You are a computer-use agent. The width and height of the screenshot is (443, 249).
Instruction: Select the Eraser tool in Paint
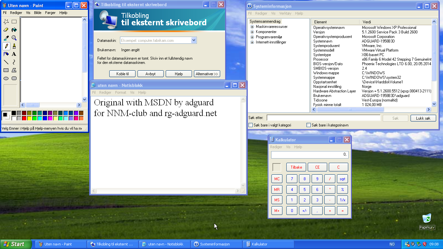pos(6,30)
